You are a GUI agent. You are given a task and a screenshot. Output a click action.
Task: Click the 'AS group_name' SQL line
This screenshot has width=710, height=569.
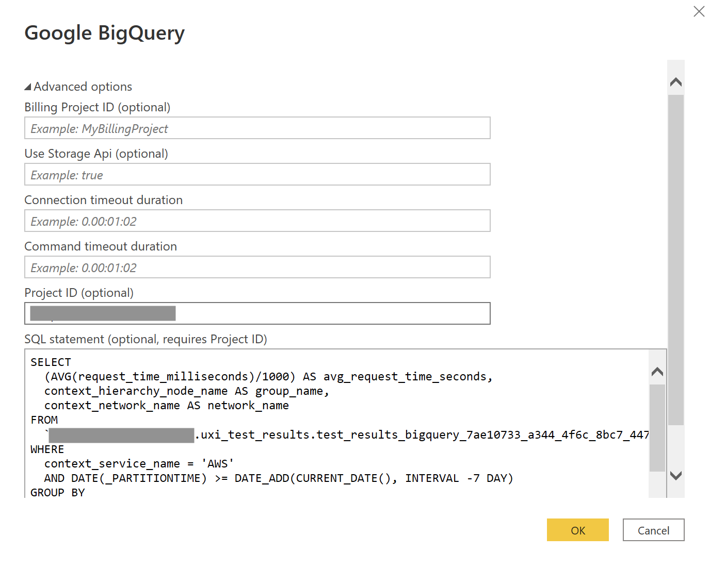click(186, 391)
